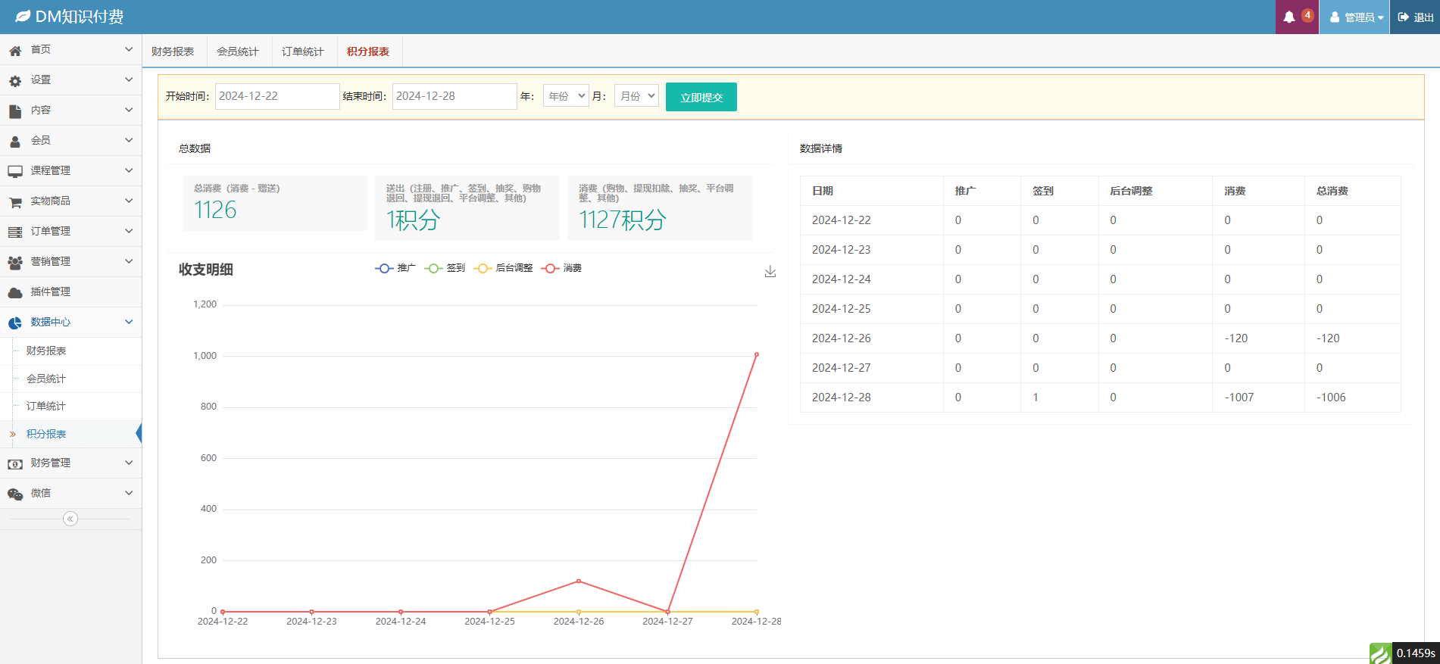Click the home icon in sidebar
Image resolution: width=1440 pixels, height=664 pixels.
tap(15, 50)
